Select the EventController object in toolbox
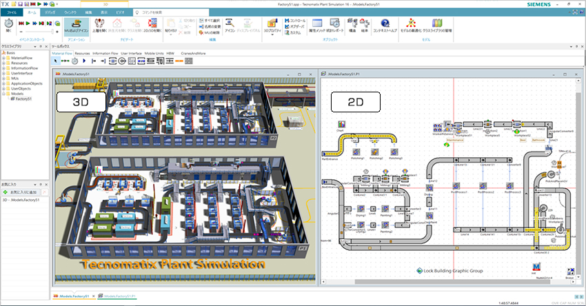The height and width of the screenshot is (306, 586). point(74,61)
